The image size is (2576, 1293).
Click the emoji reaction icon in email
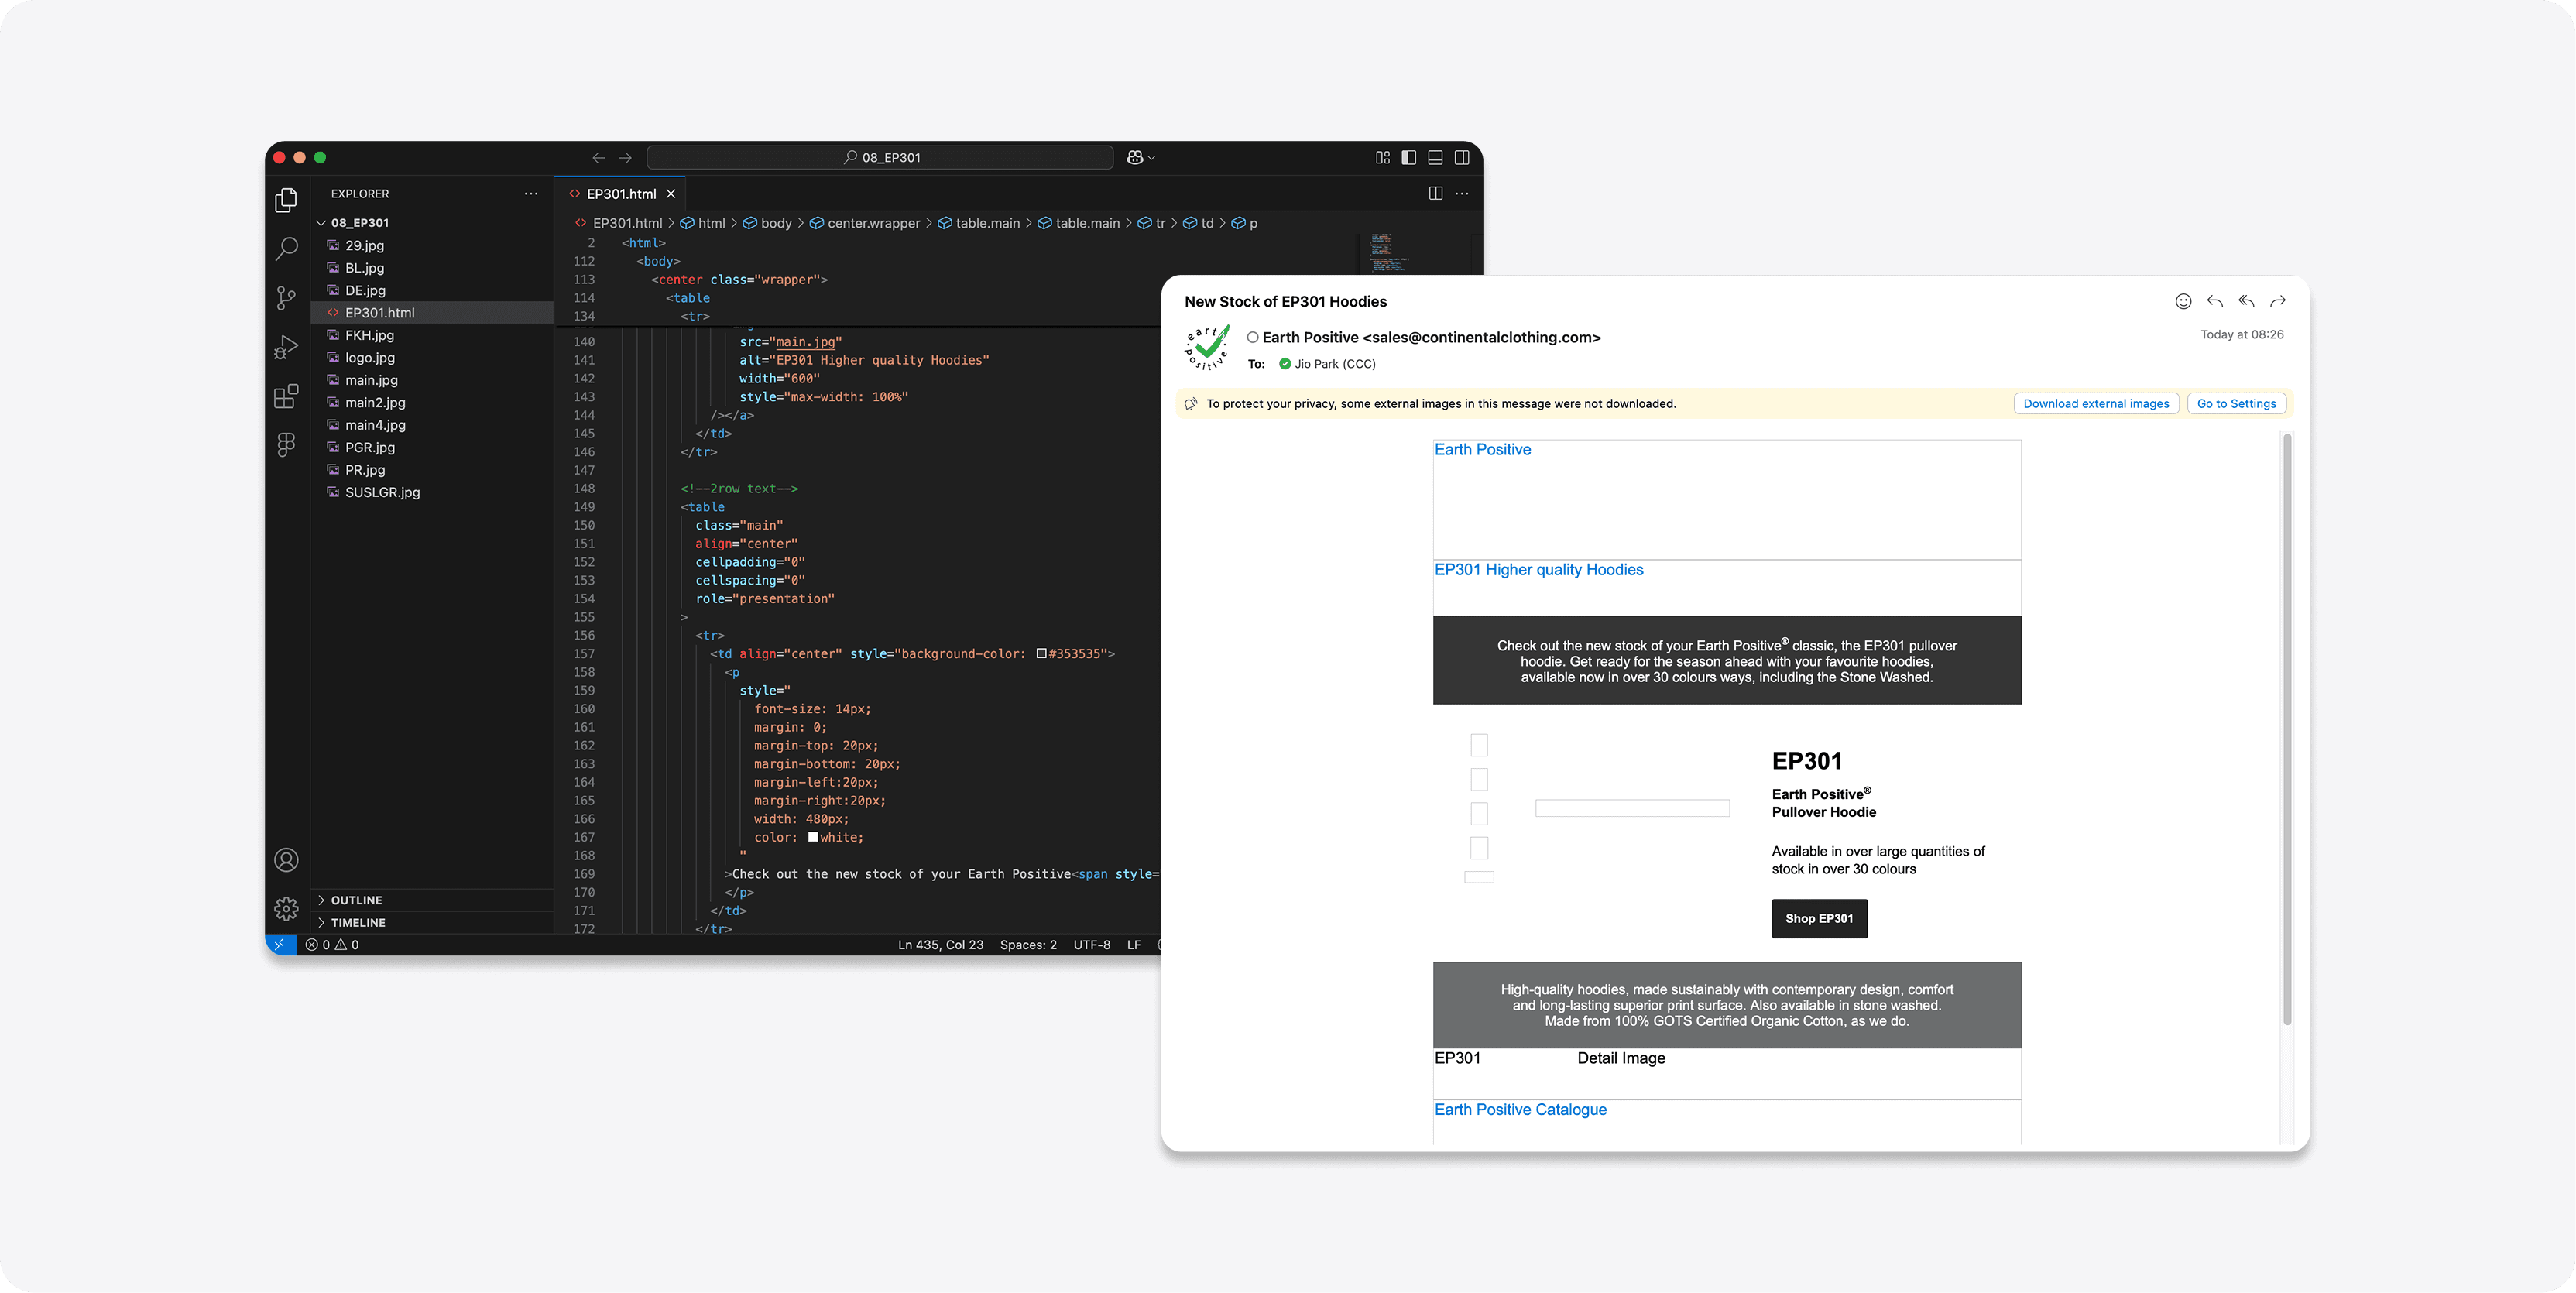(2183, 301)
